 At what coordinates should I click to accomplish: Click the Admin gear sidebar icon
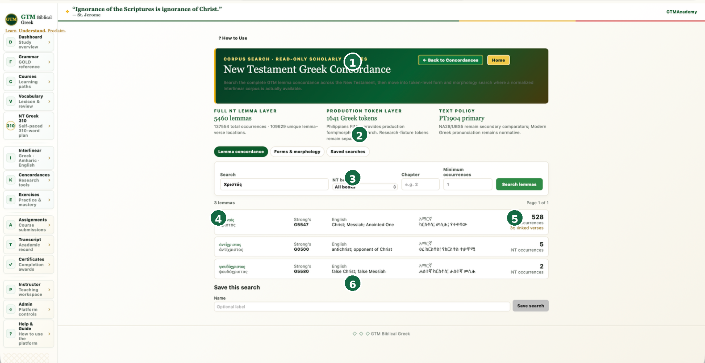pos(11,309)
